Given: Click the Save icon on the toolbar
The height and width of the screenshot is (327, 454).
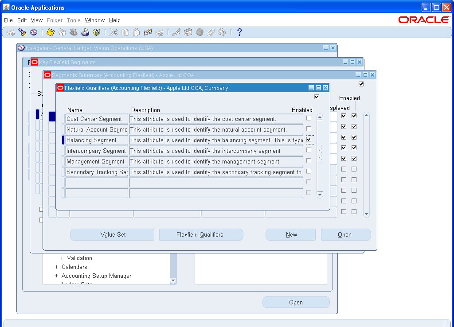Looking at the screenshot, I should [x=50, y=32].
